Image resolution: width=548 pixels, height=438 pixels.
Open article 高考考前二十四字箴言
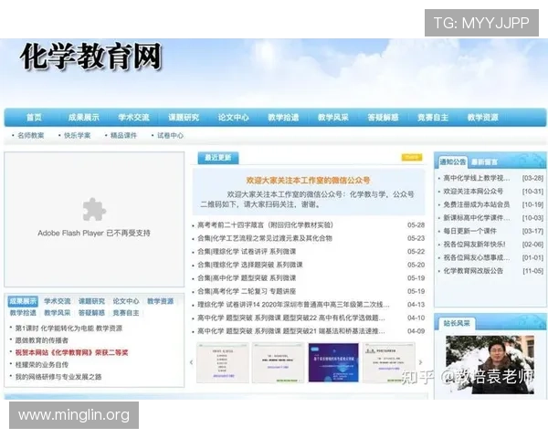pyautogui.click(x=266, y=225)
